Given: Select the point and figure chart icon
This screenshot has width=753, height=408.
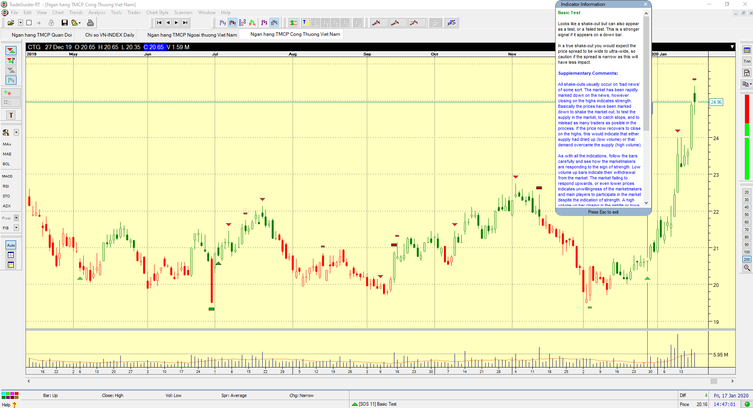Looking at the screenshot, I should pos(242,23).
